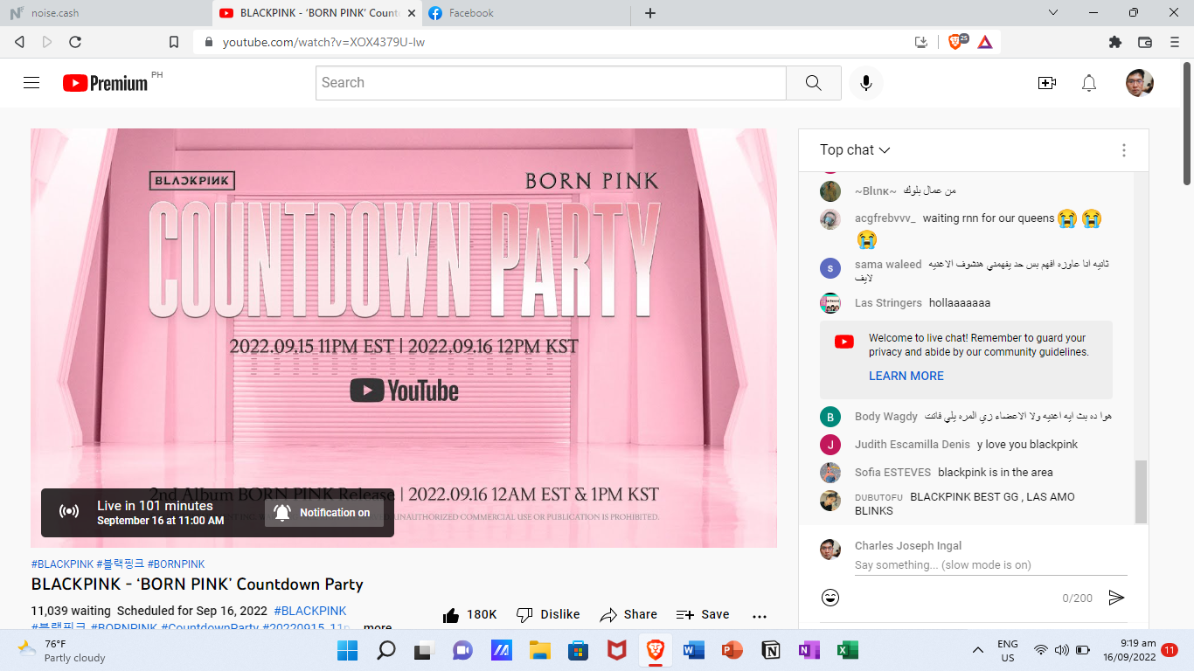Open the YouTube notifications bell
1194x671 pixels.
coord(1089,83)
